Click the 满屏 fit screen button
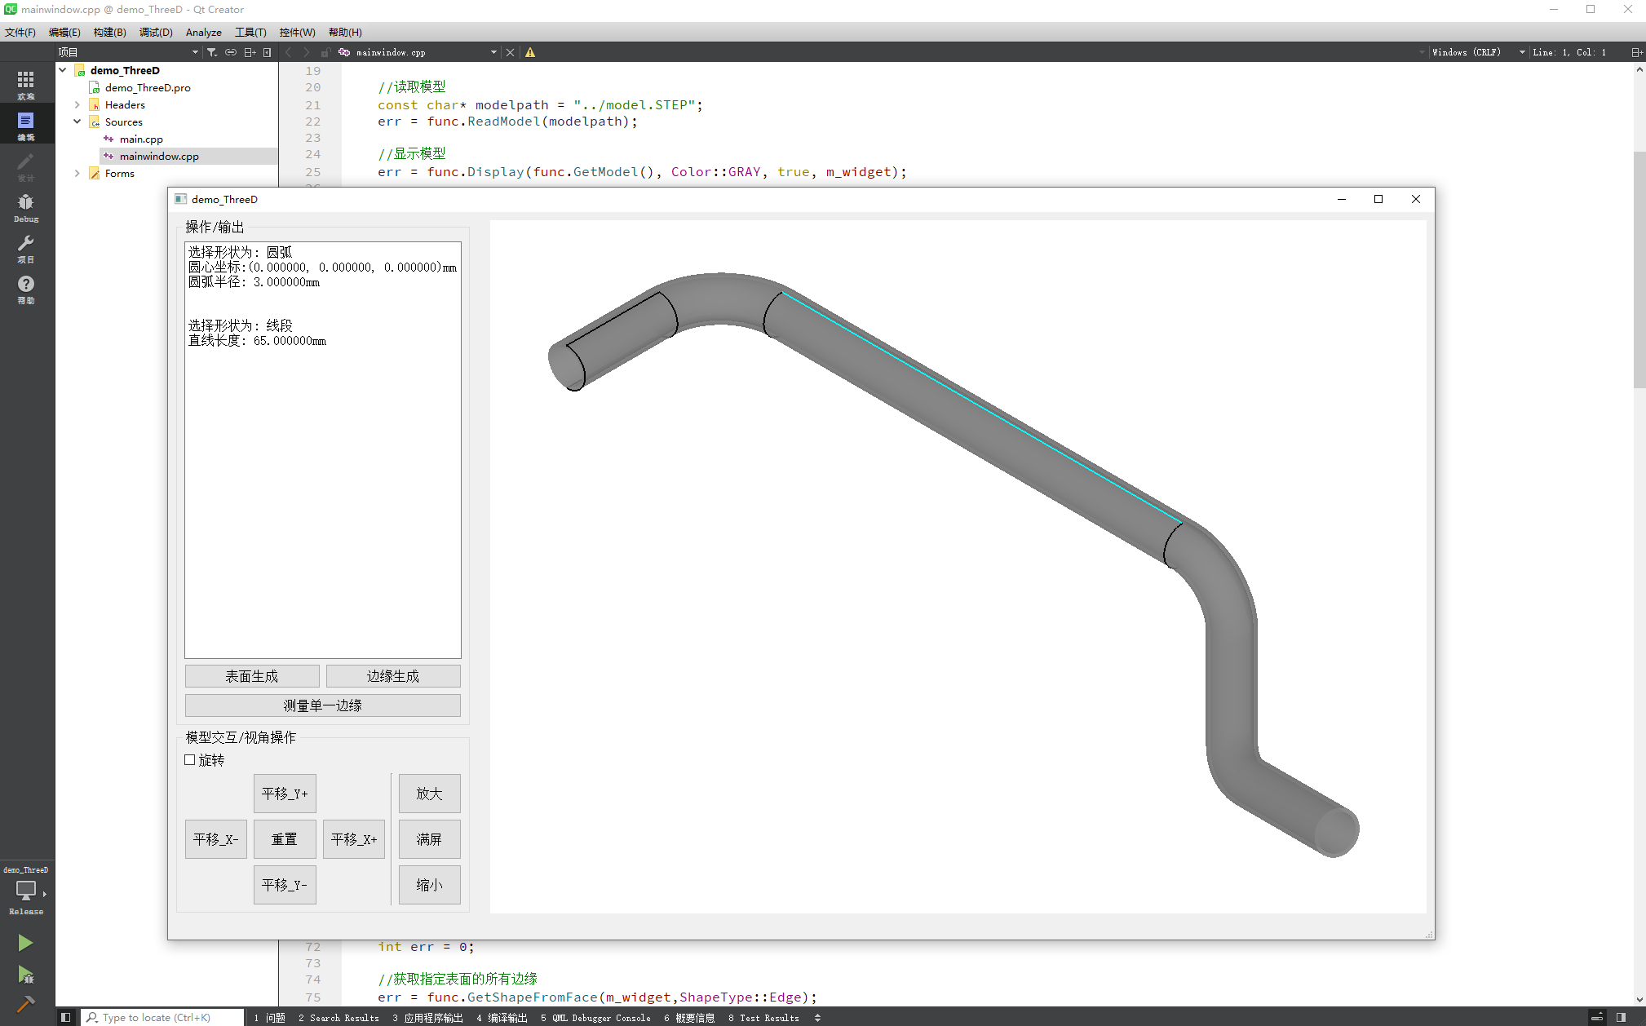The image size is (1646, 1026). (x=430, y=839)
